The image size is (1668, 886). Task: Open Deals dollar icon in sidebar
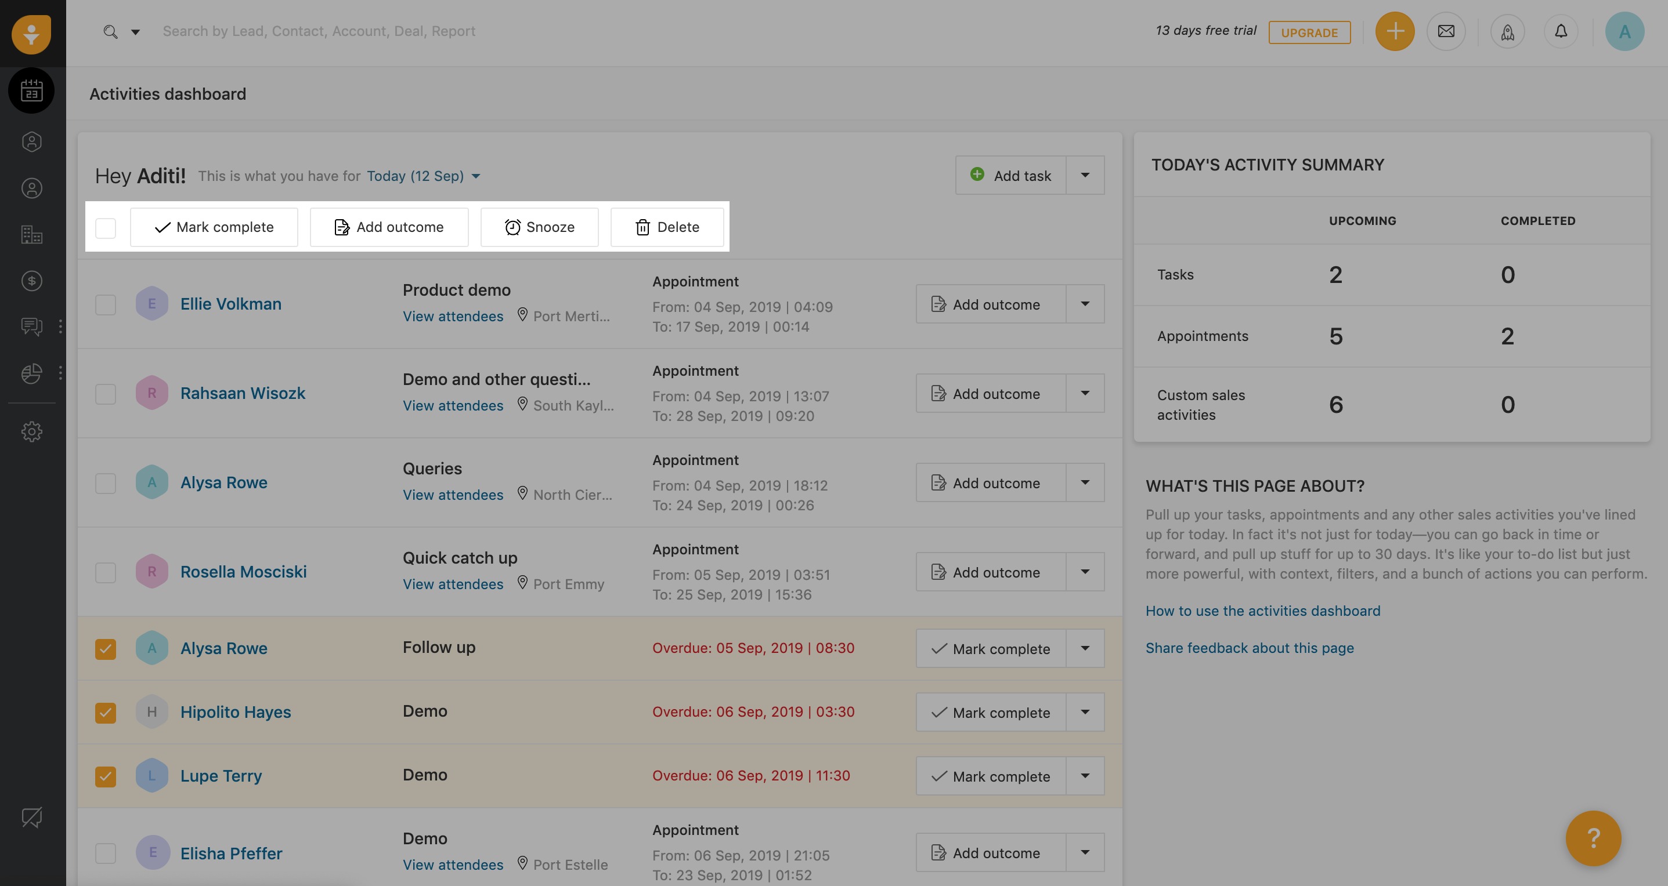pos(31,281)
